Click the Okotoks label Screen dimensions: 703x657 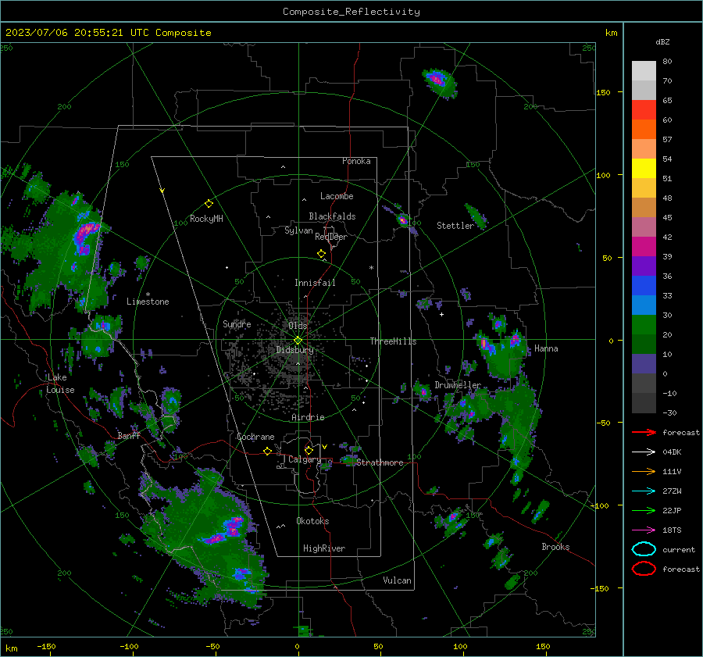[312, 521]
